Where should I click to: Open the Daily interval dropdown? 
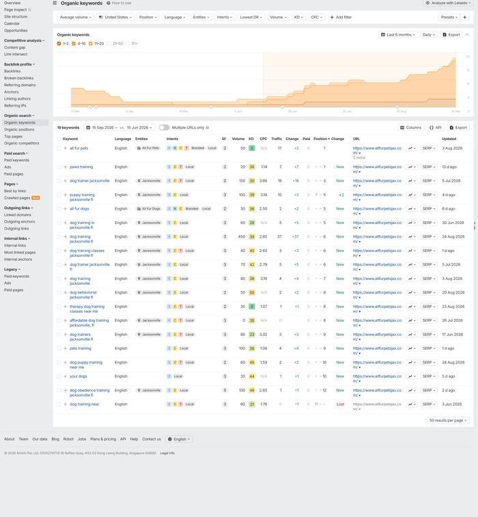tap(429, 35)
